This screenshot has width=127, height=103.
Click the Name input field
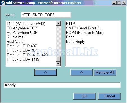(x=46, y=15)
